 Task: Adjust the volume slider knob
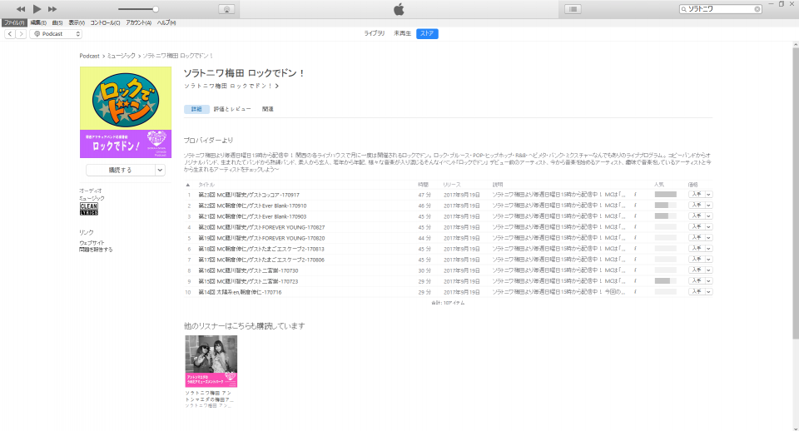click(156, 9)
